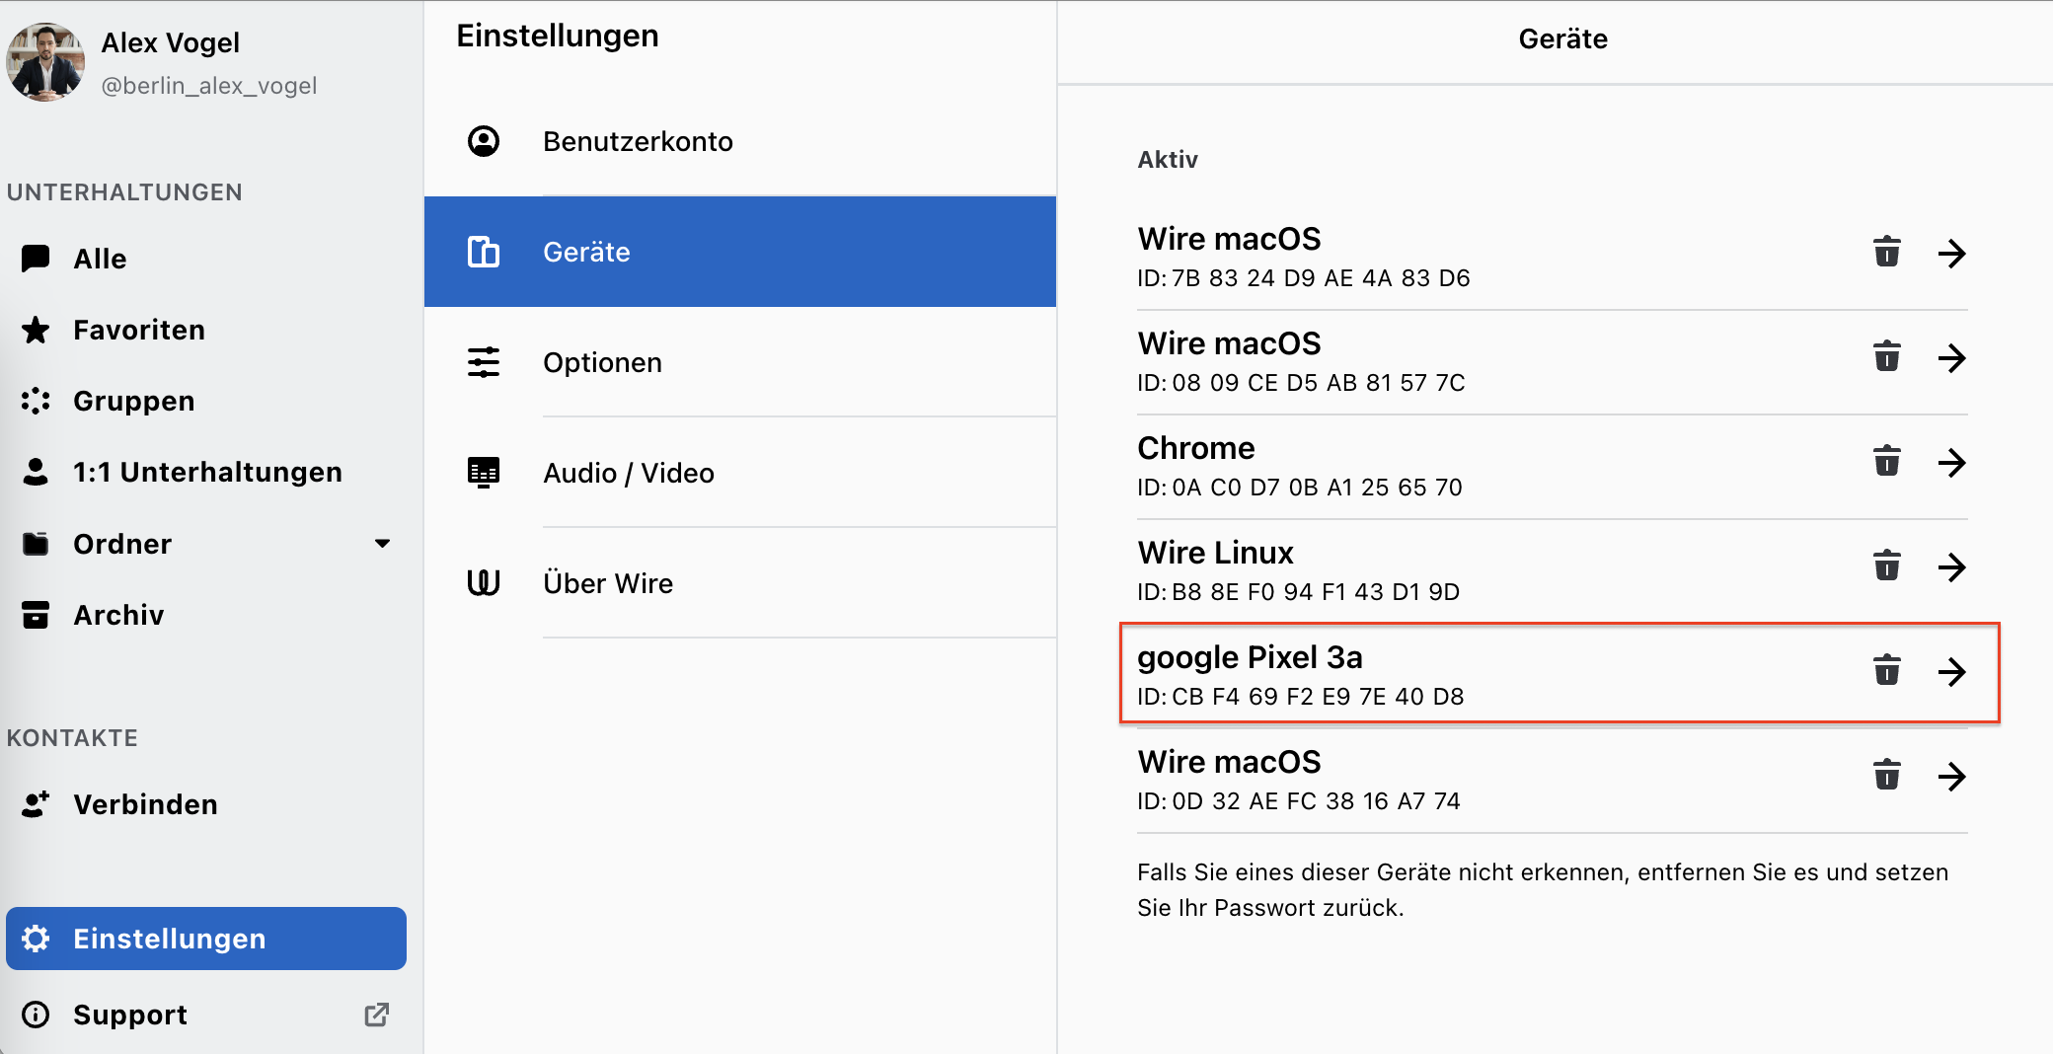Click the Support info circle icon
The height and width of the screenshot is (1054, 2053).
(36, 1015)
